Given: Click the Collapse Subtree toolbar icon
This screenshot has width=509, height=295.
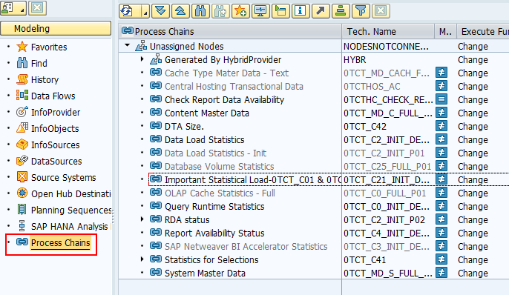Looking at the screenshot, I should coord(180,11).
